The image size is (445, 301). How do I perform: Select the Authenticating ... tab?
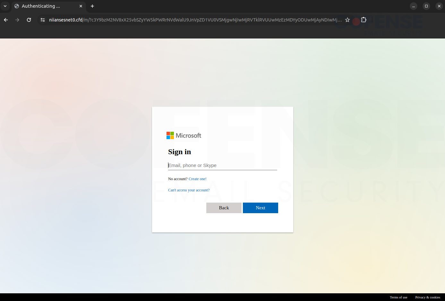coord(49,6)
